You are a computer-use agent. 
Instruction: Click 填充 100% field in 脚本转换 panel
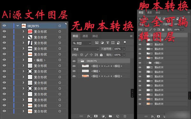pos(177,30)
